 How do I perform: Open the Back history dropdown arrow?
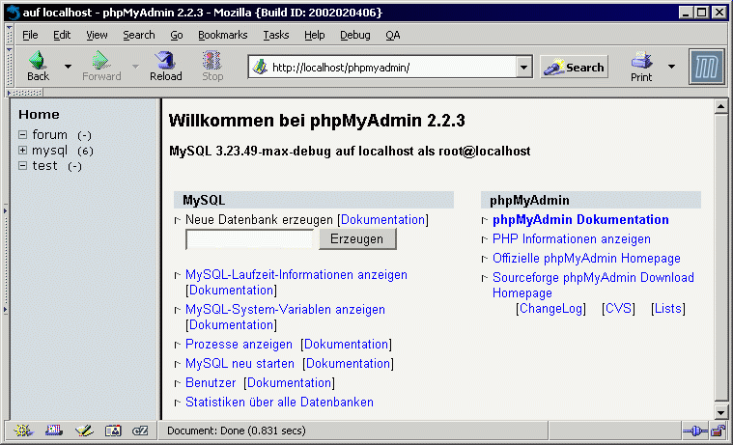68,67
